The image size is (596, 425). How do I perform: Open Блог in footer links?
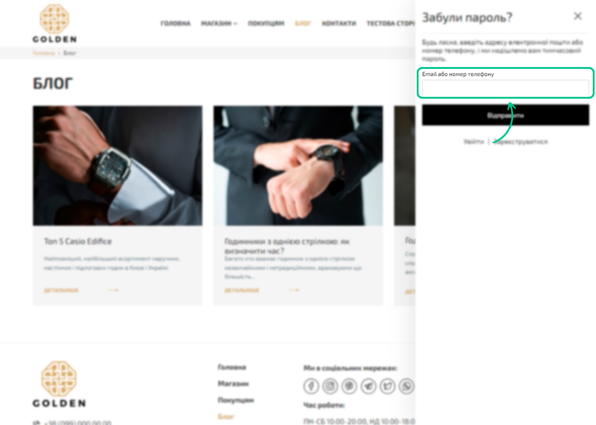(x=226, y=417)
